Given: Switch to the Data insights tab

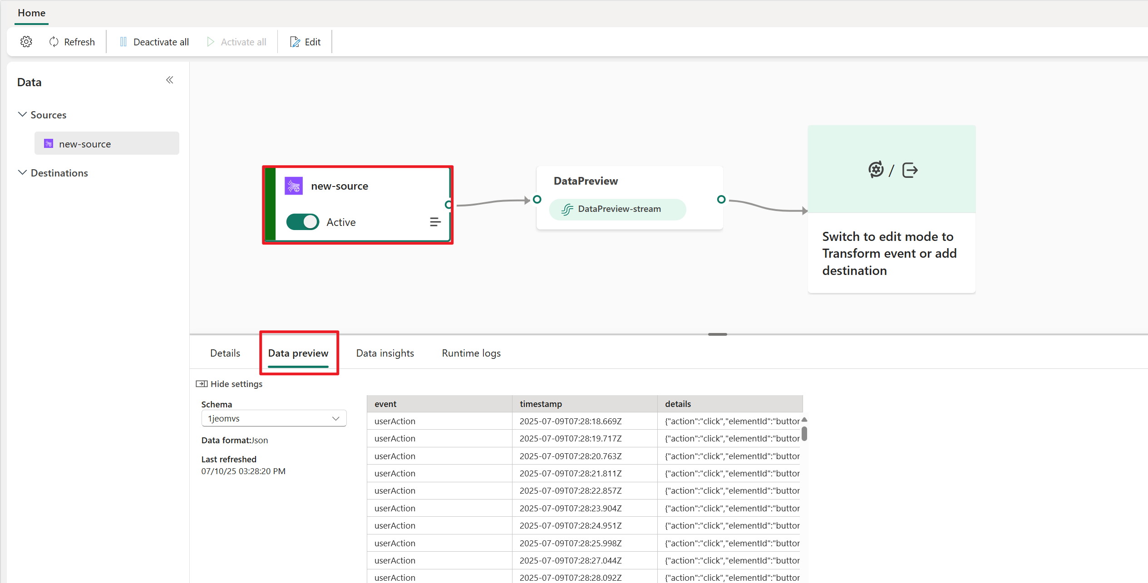Looking at the screenshot, I should pyautogui.click(x=385, y=353).
